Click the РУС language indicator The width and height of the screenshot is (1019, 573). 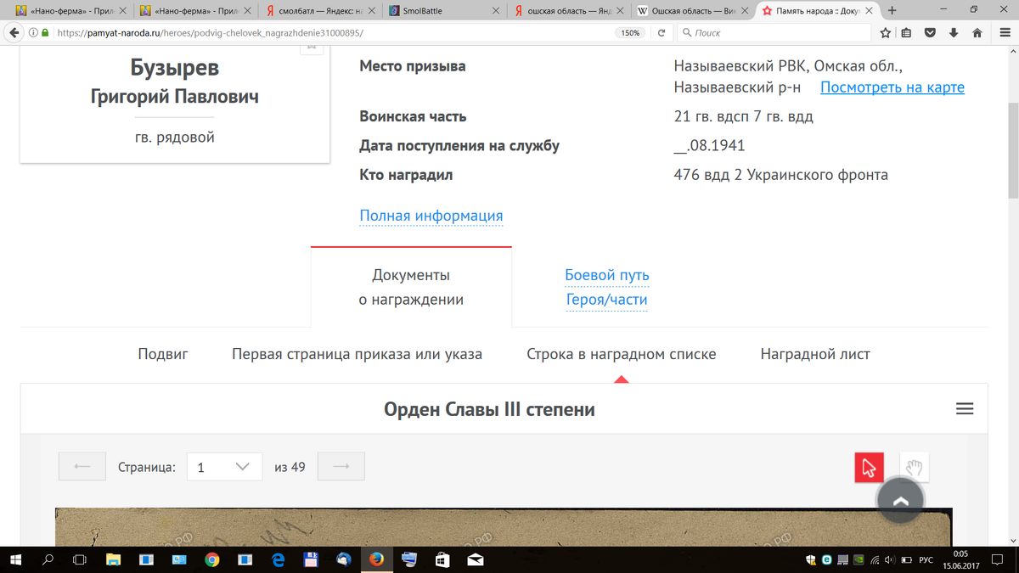926,560
